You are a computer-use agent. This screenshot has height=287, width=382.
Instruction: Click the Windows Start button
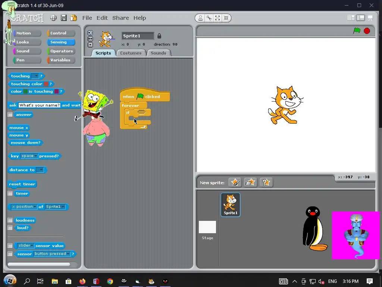(10, 281)
